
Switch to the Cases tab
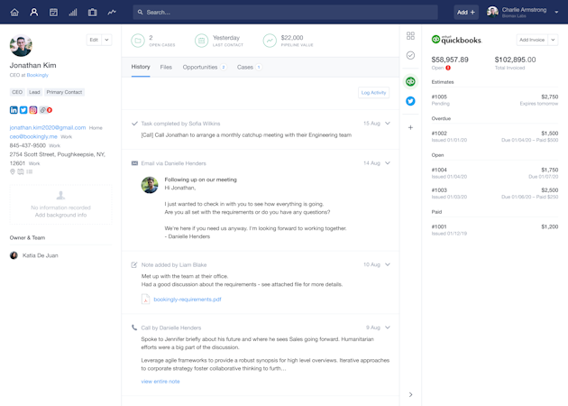coord(249,67)
